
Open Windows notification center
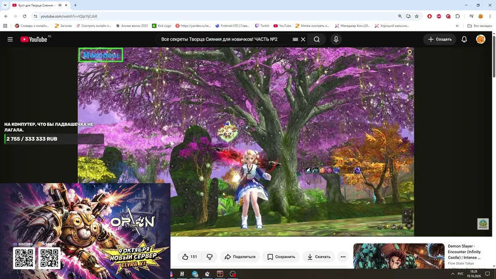pyautogui.click(x=487, y=274)
